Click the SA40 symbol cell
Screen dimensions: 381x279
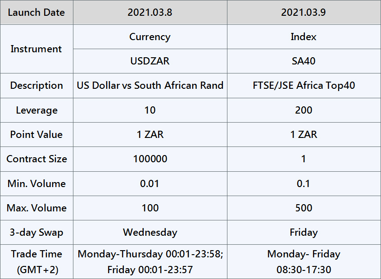click(x=304, y=61)
